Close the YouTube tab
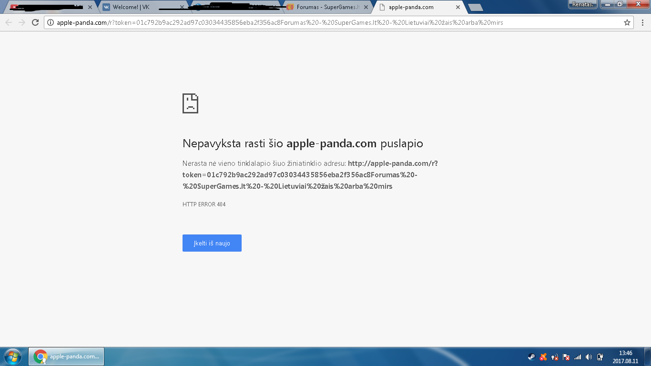This screenshot has height=366, width=651. pos(90,7)
